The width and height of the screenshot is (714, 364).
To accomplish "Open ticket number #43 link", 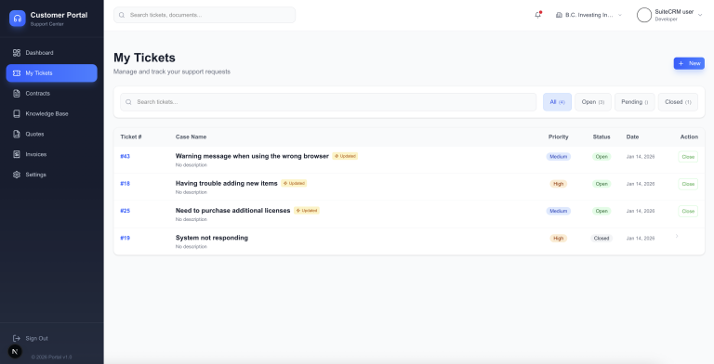I will (126, 157).
